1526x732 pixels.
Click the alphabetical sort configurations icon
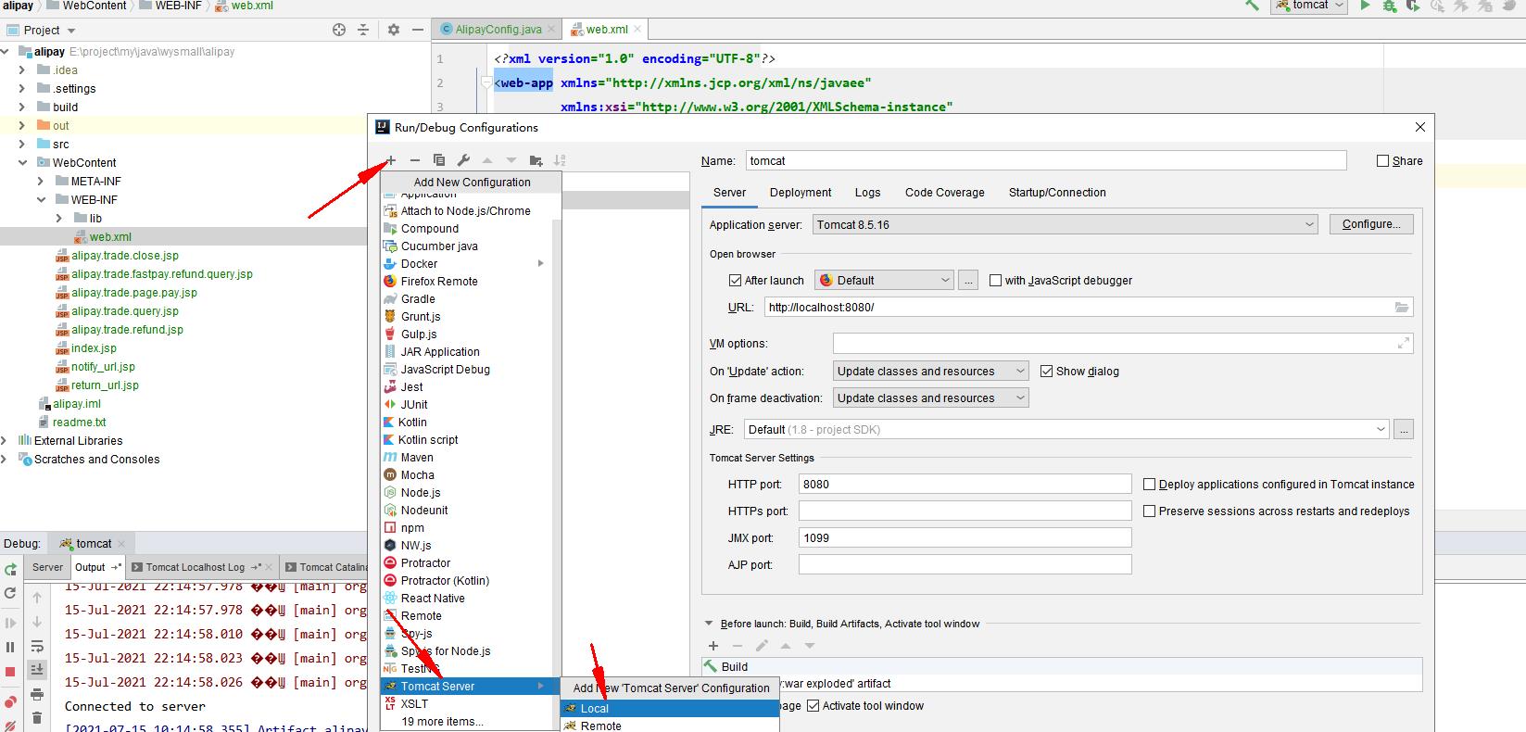click(x=560, y=160)
